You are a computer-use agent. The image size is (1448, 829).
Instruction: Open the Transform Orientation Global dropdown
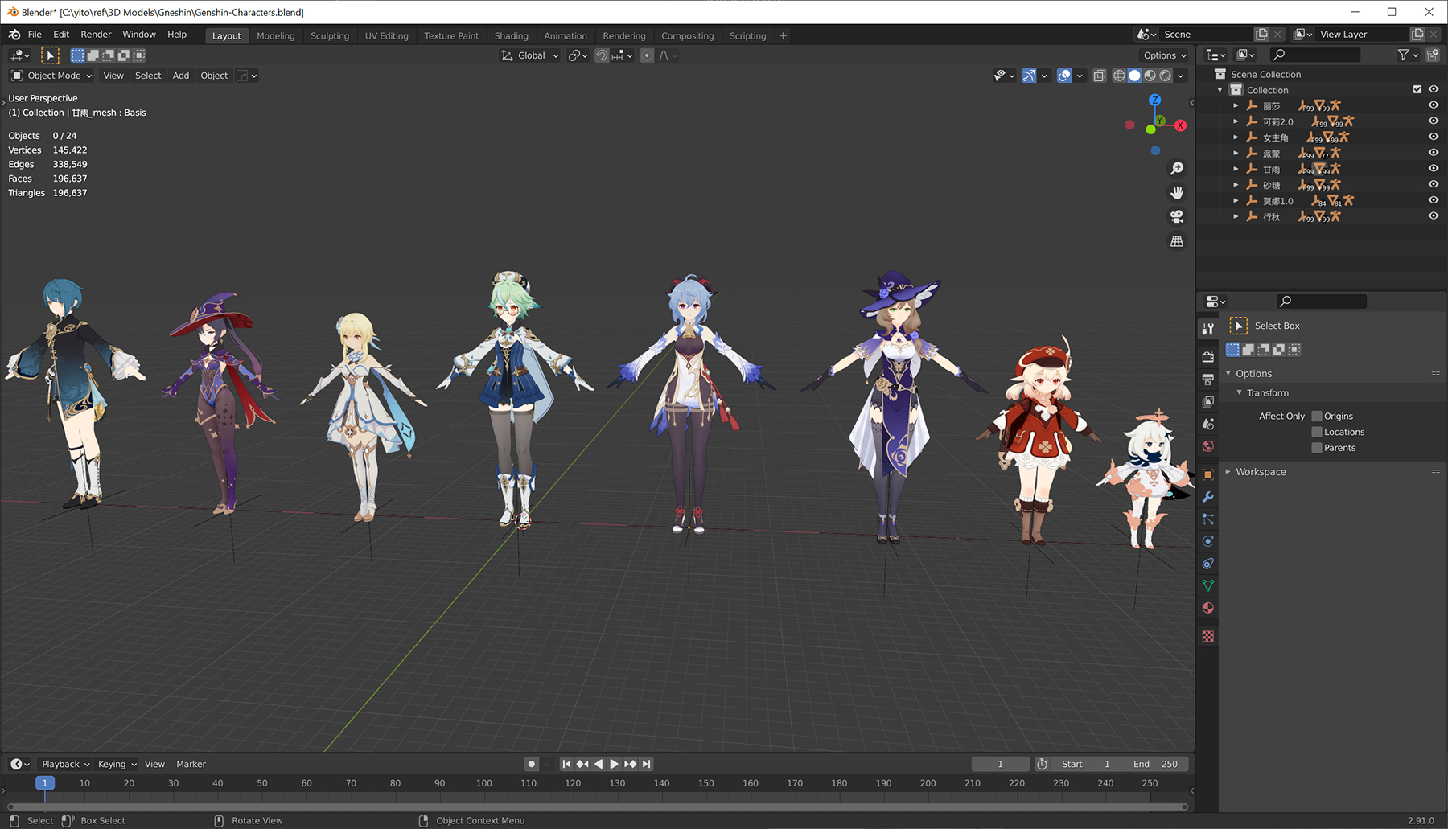529,55
